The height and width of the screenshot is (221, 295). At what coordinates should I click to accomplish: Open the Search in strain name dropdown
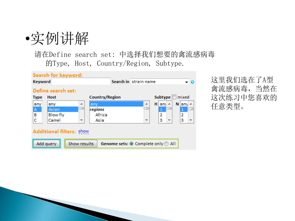coord(160,82)
